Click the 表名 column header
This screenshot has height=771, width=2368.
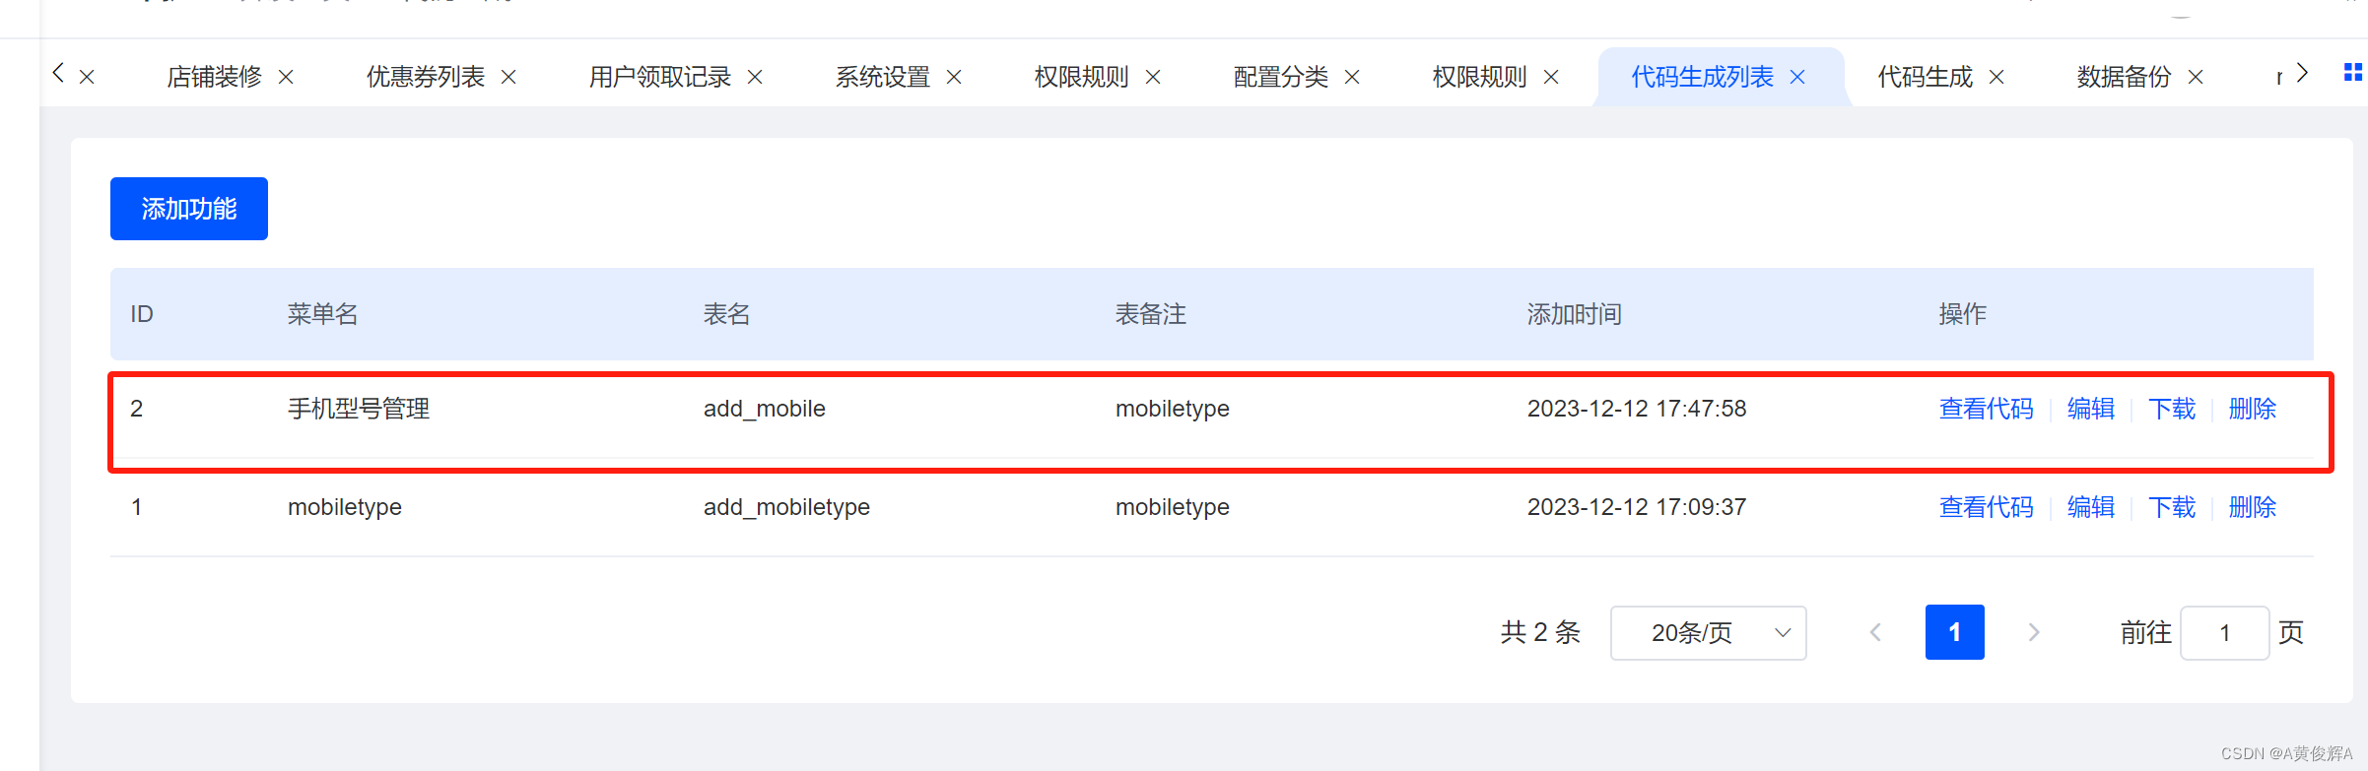click(x=727, y=314)
